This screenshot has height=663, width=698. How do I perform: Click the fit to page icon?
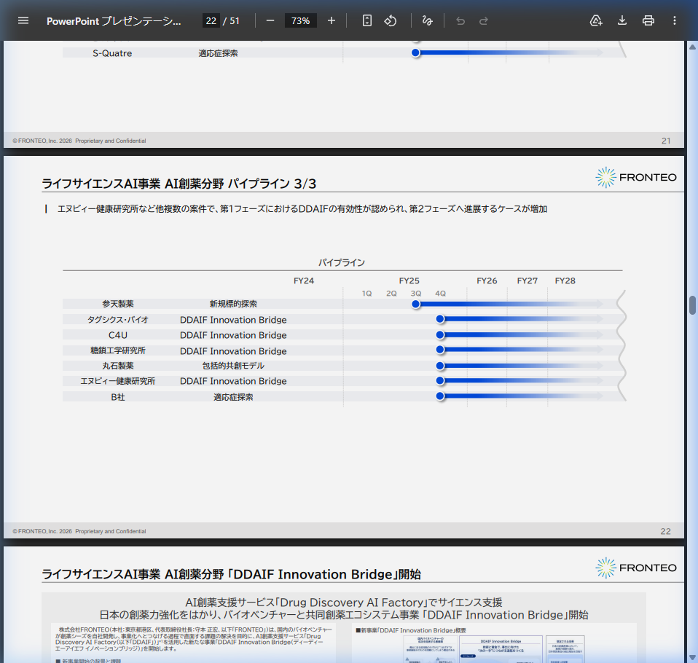pos(367,20)
